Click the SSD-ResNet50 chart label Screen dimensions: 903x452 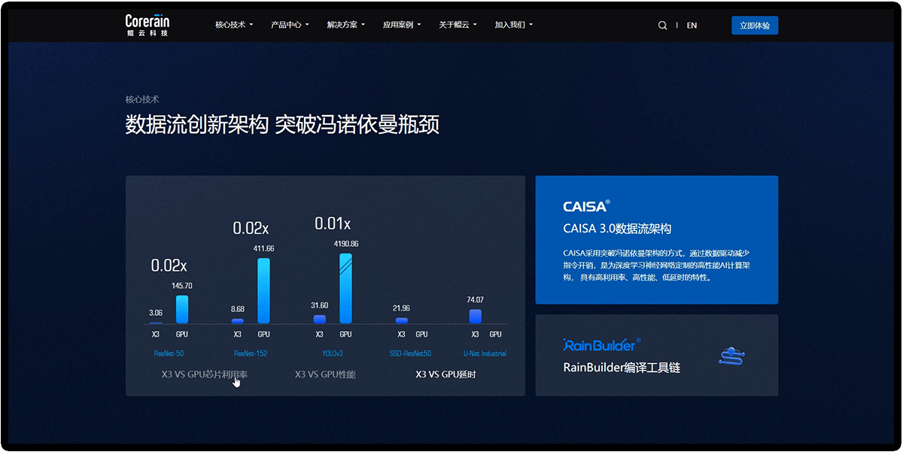[x=411, y=353]
